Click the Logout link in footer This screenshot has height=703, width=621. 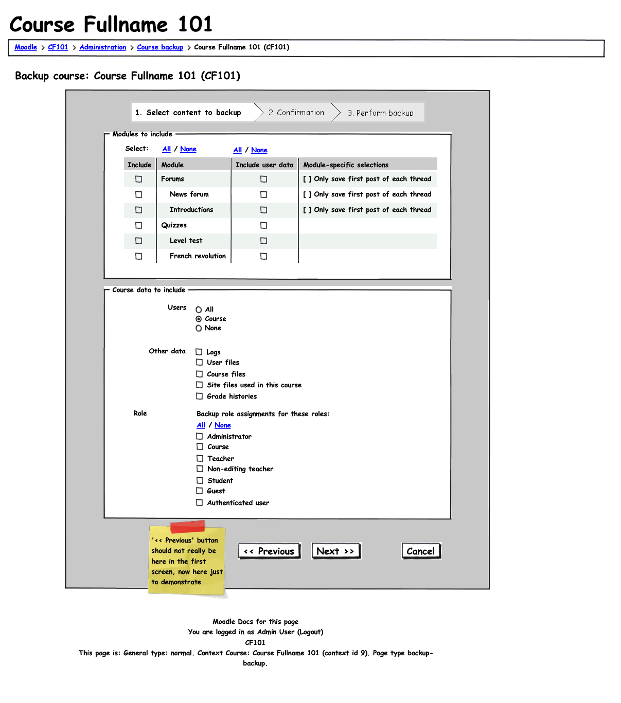click(x=311, y=632)
